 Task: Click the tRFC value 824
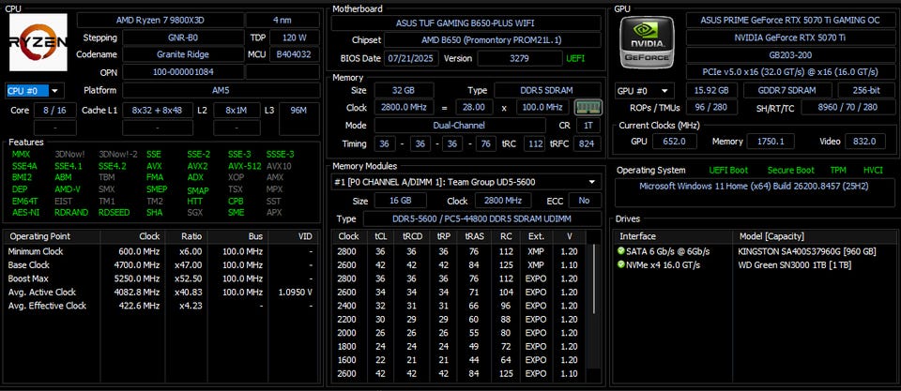point(587,143)
